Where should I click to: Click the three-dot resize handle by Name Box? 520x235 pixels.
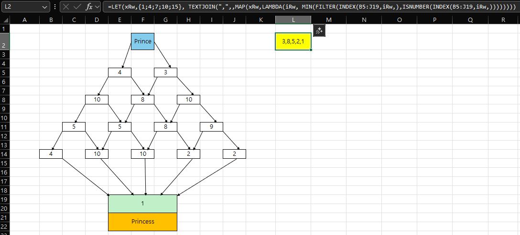coord(55,7)
